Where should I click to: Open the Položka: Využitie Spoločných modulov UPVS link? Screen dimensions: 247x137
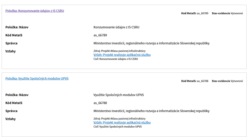coord(37,79)
